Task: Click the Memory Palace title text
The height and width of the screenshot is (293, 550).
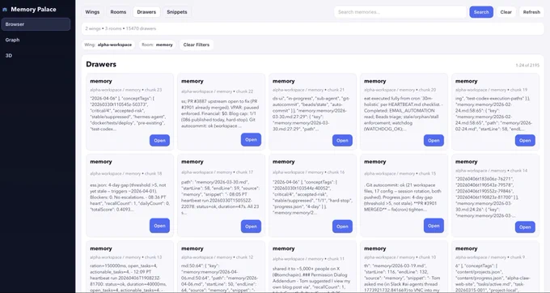Action: (33, 10)
